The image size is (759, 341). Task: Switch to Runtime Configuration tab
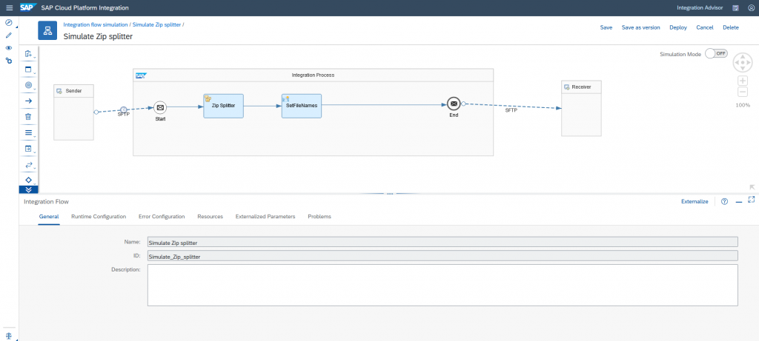pyautogui.click(x=99, y=217)
